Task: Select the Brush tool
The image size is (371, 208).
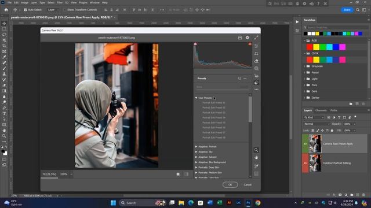Action: [x=4, y=68]
